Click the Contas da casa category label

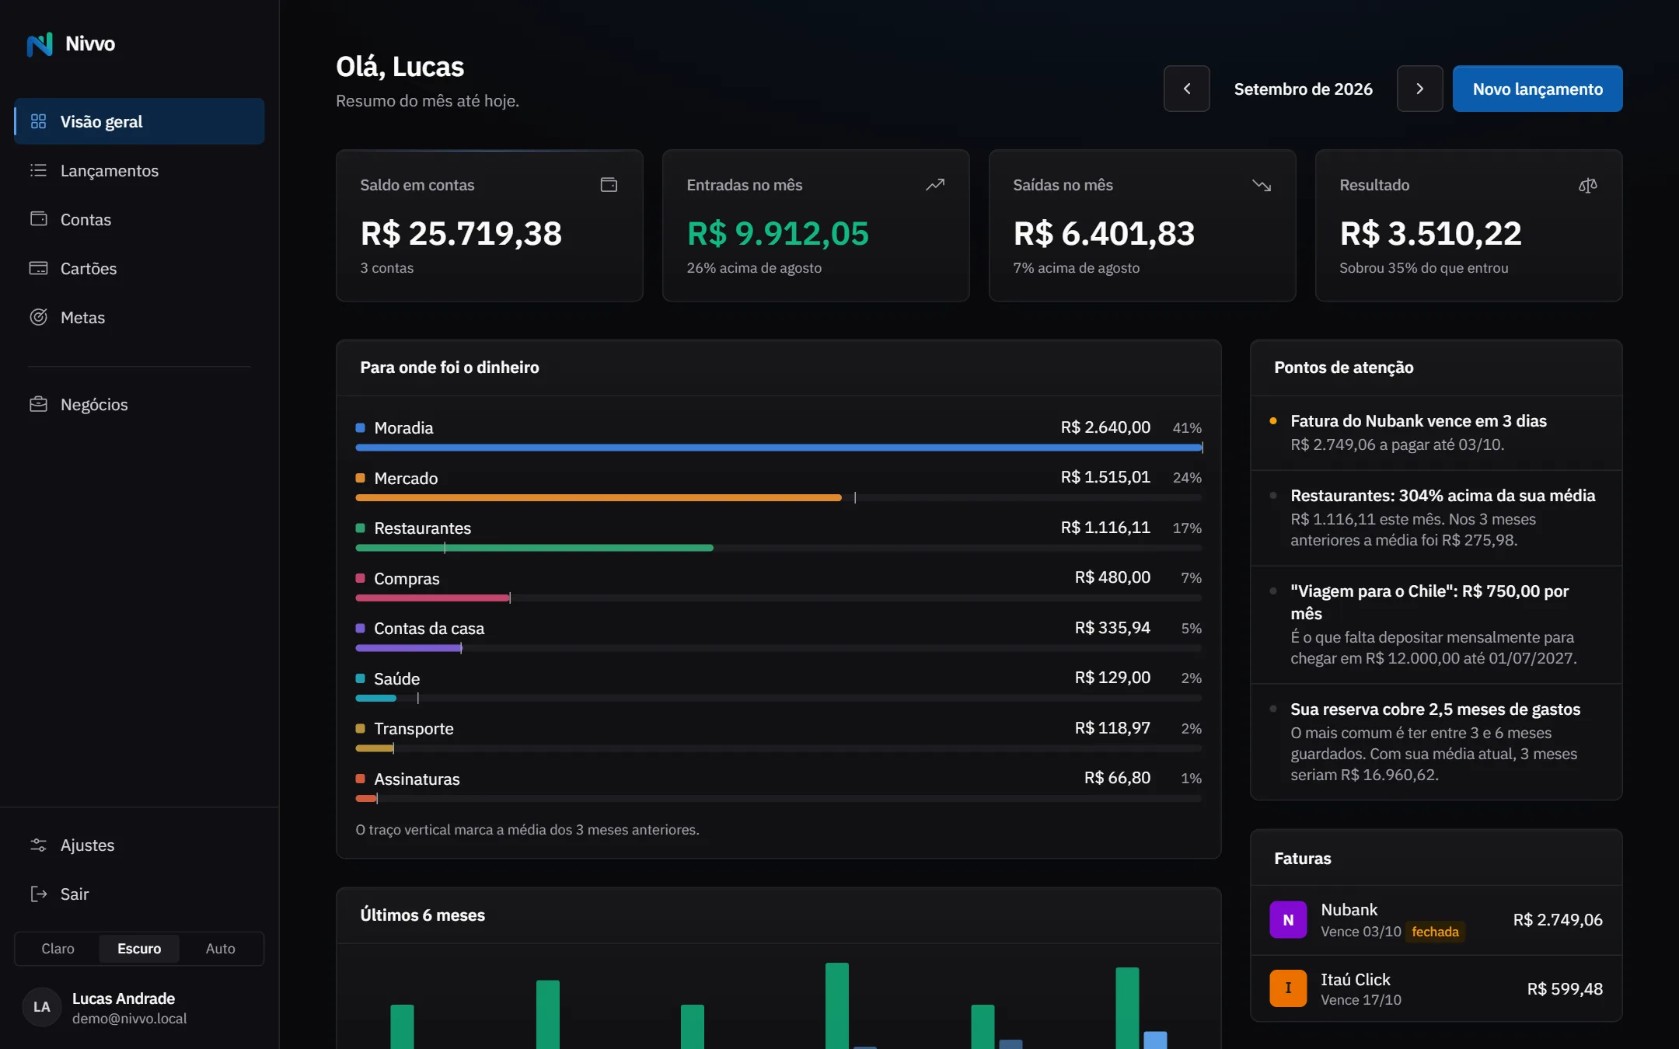429,629
